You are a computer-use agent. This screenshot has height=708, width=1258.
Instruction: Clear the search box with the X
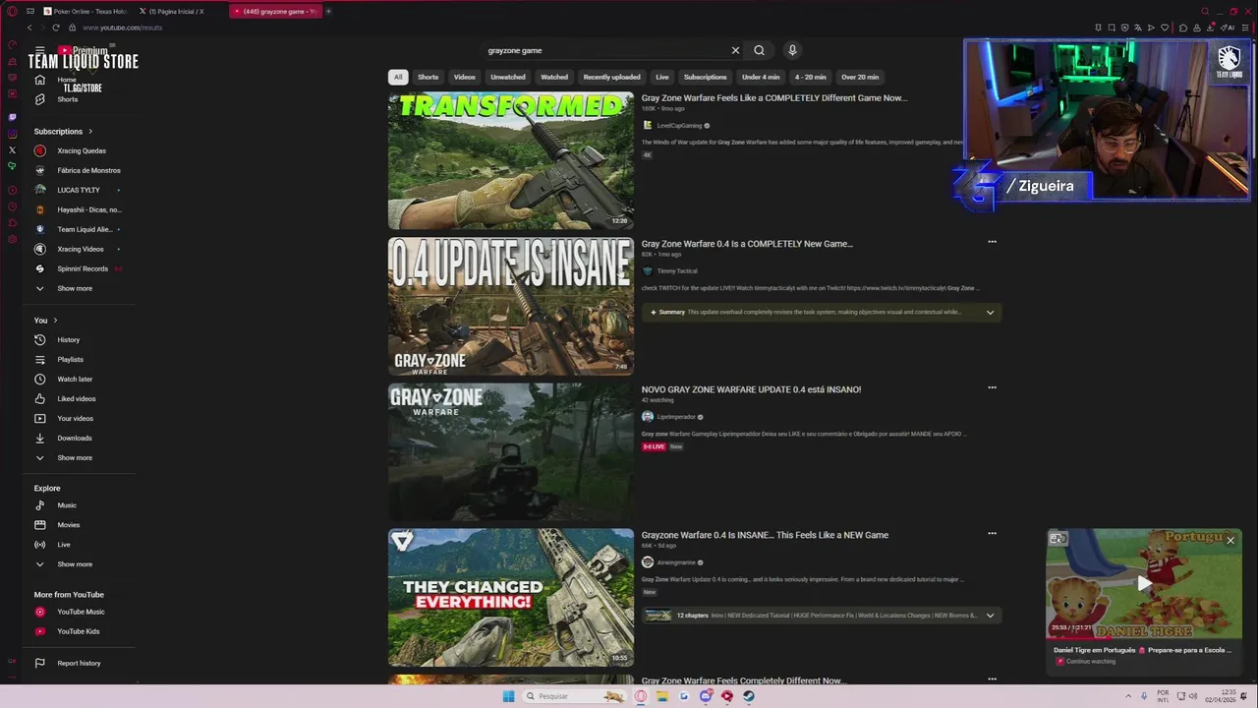coord(735,50)
